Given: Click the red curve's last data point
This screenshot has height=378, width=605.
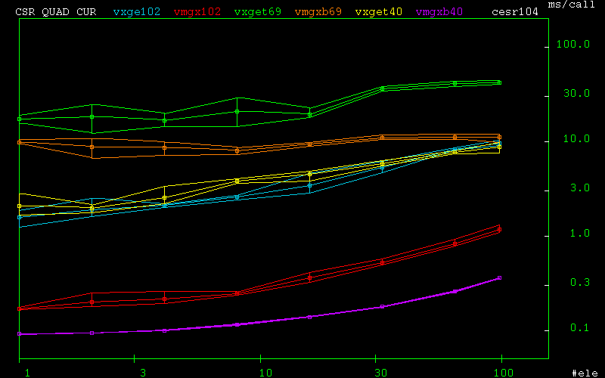Looking at the screenshot, I should tap(499, 230).
